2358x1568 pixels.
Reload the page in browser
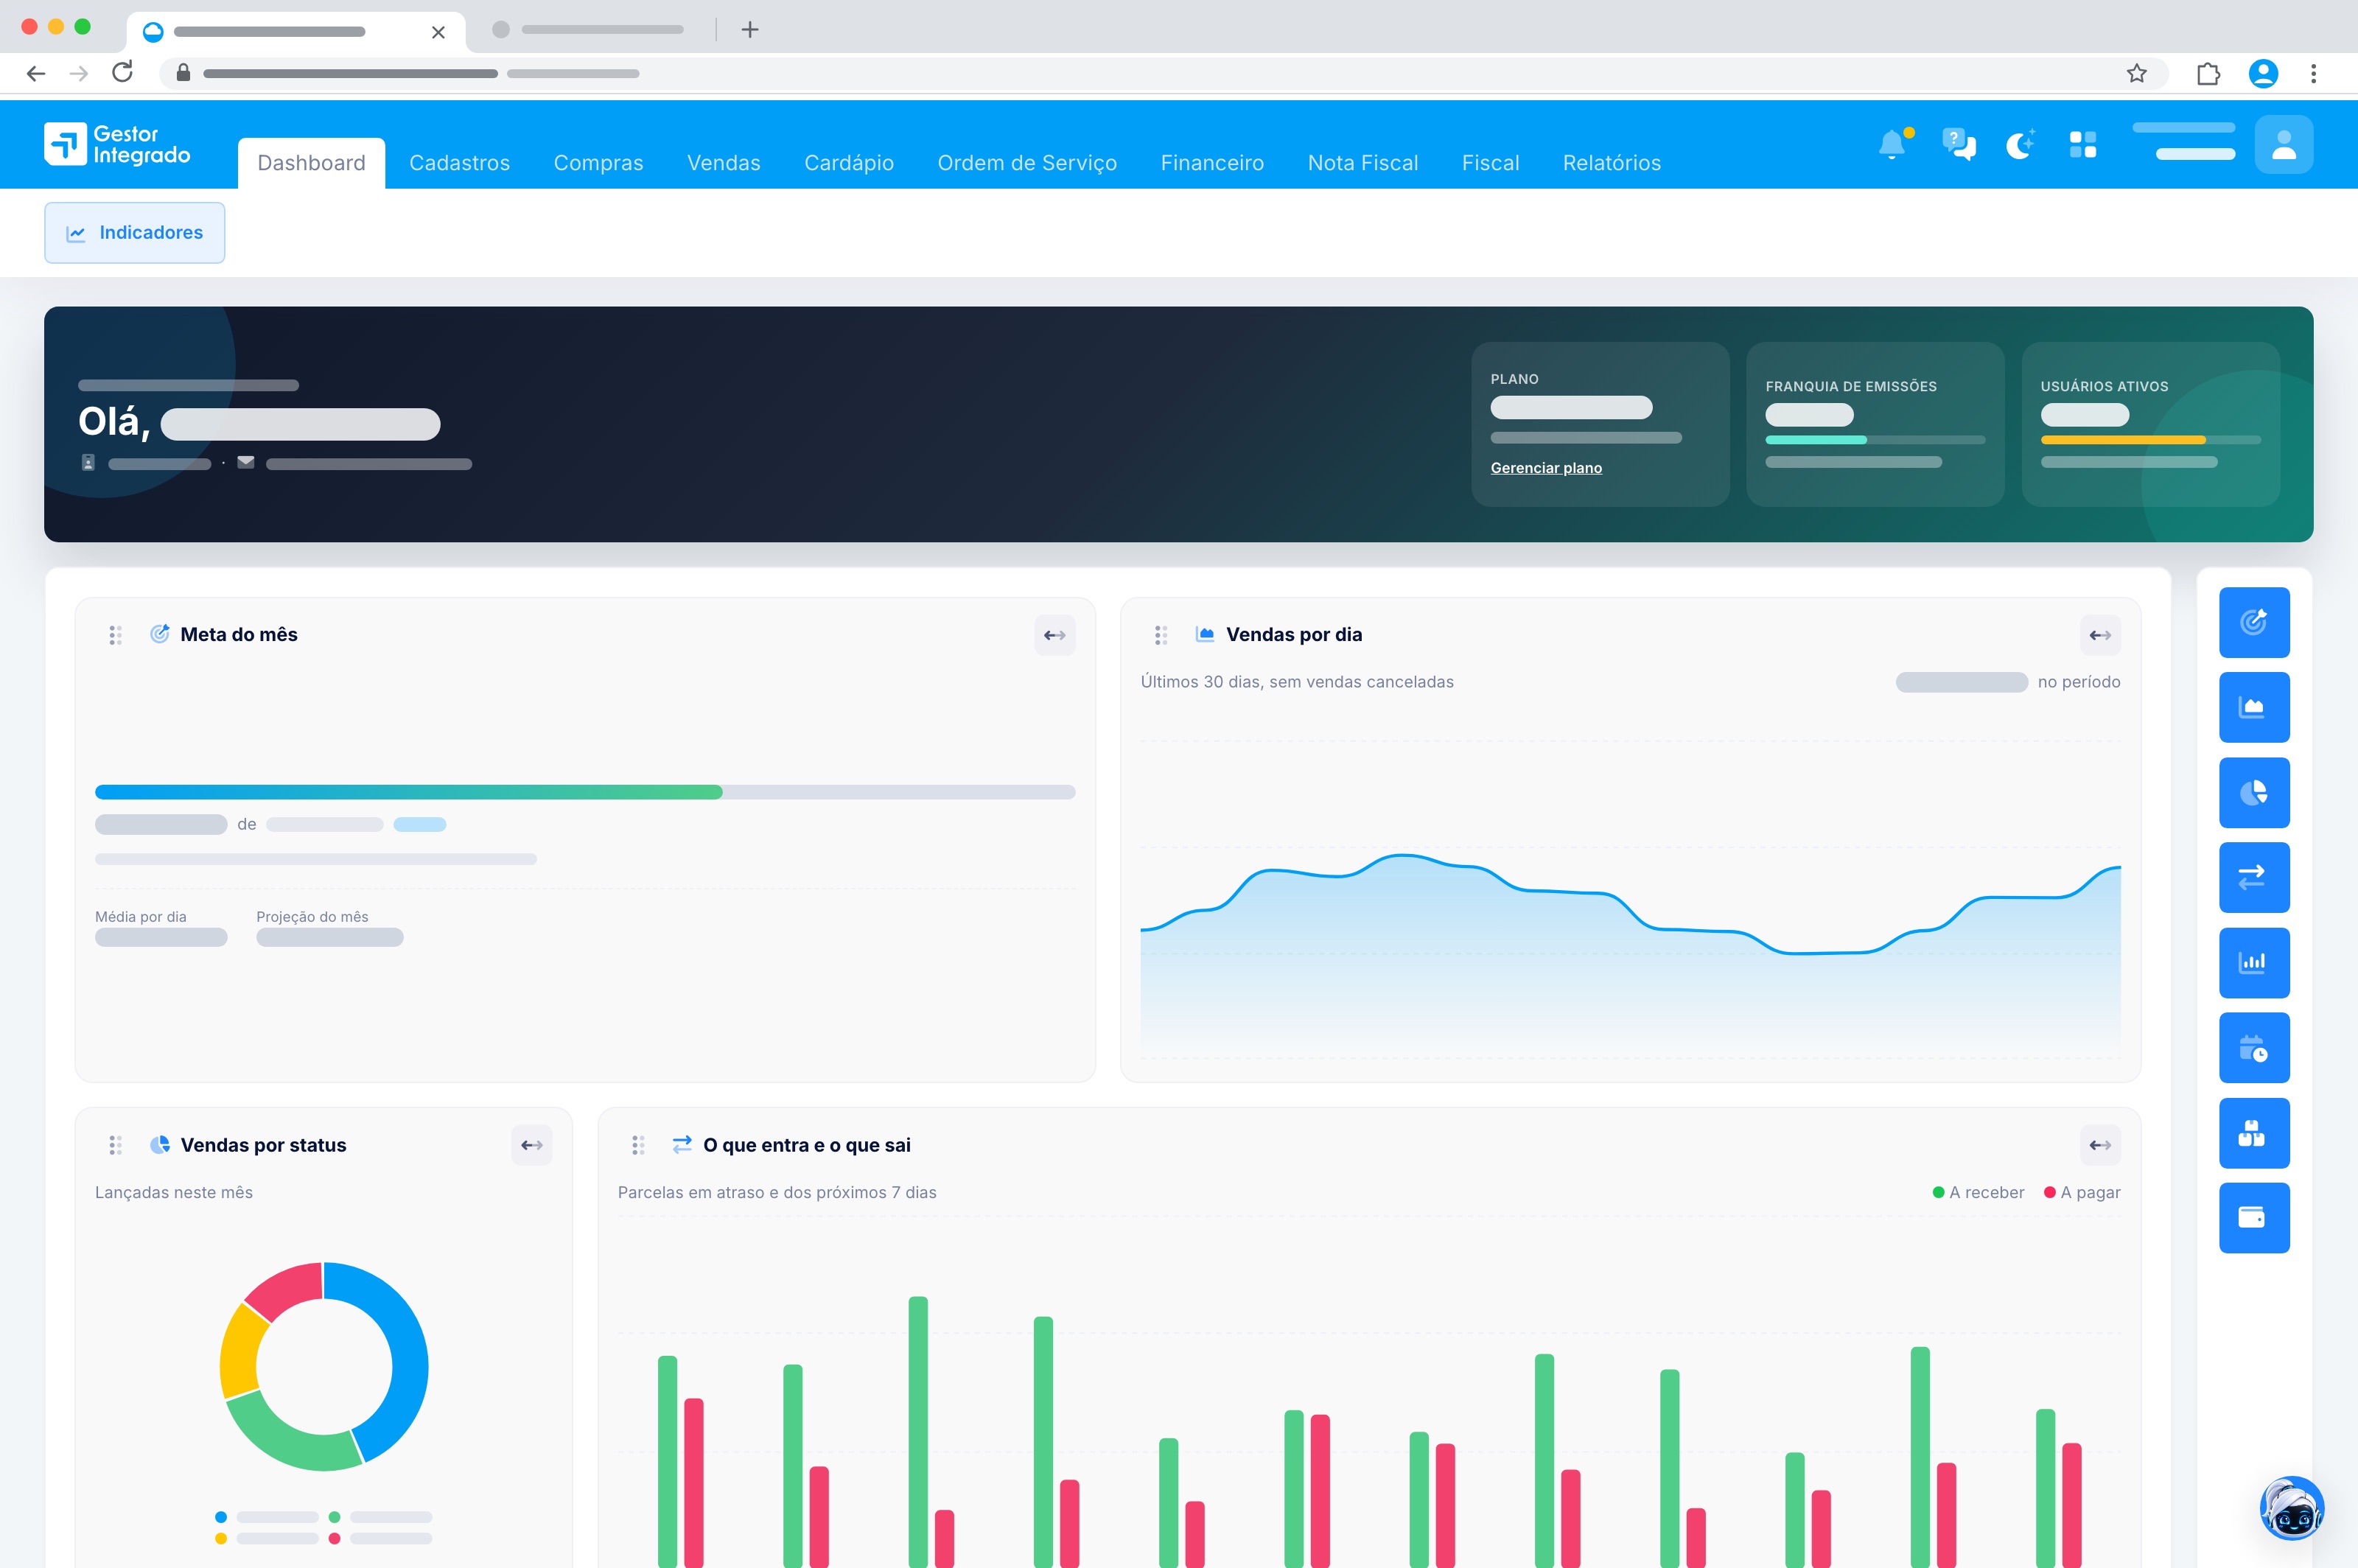[x=122, y=73]
